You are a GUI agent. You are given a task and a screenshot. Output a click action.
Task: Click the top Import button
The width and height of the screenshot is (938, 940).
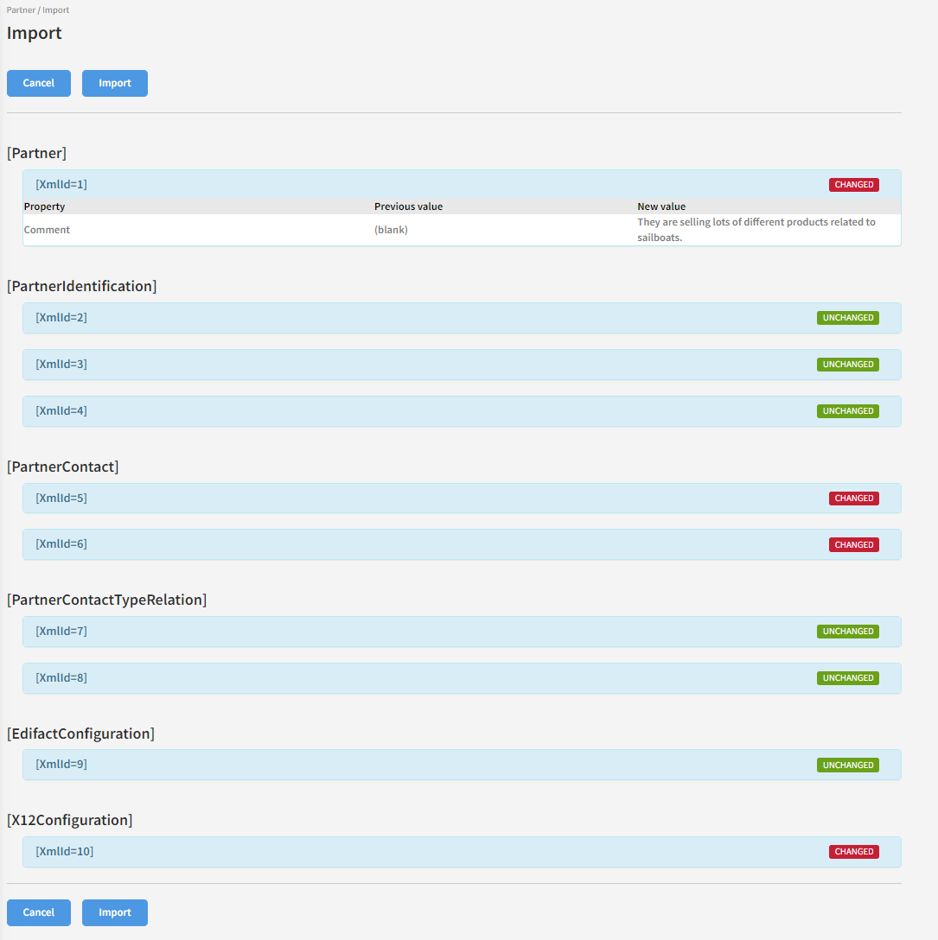click(115, 83)
